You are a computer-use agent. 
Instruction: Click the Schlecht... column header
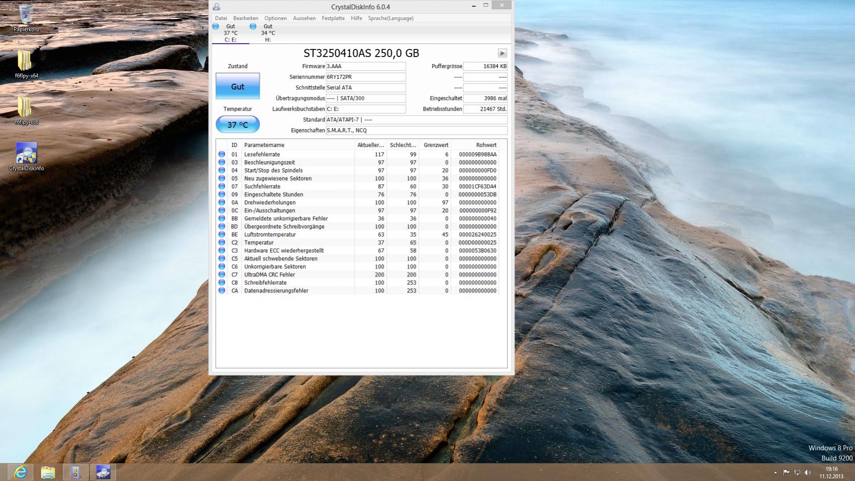tap(403, 145)
